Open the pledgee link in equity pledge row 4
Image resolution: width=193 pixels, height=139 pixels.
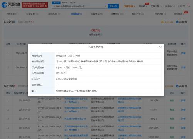[x=129, y=128]
